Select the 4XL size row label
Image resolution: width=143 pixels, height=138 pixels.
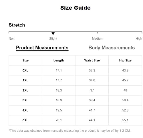coord(25,110)
